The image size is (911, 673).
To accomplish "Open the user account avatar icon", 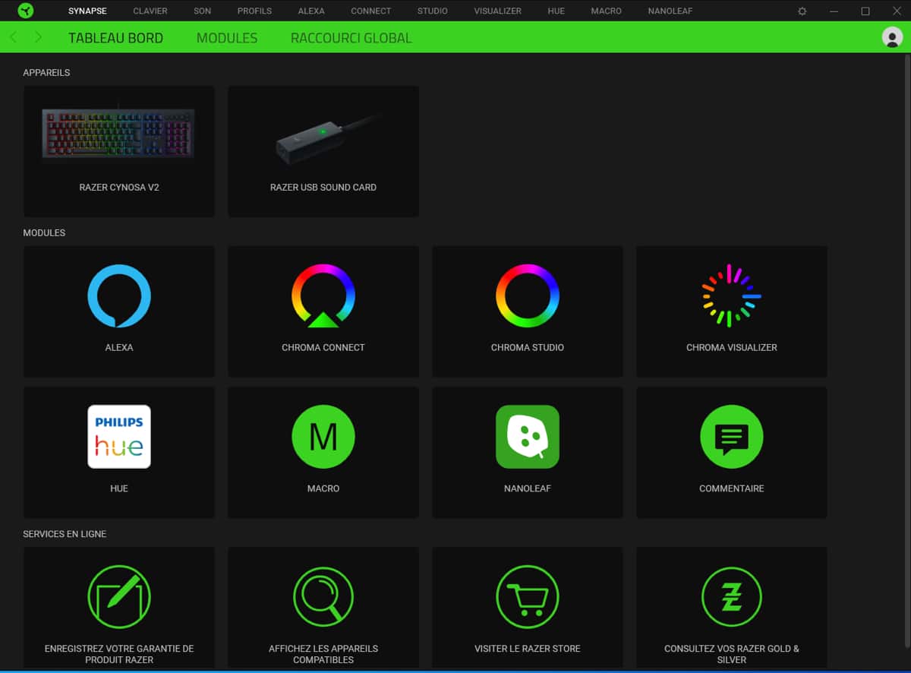I will (x=893, y=36).
